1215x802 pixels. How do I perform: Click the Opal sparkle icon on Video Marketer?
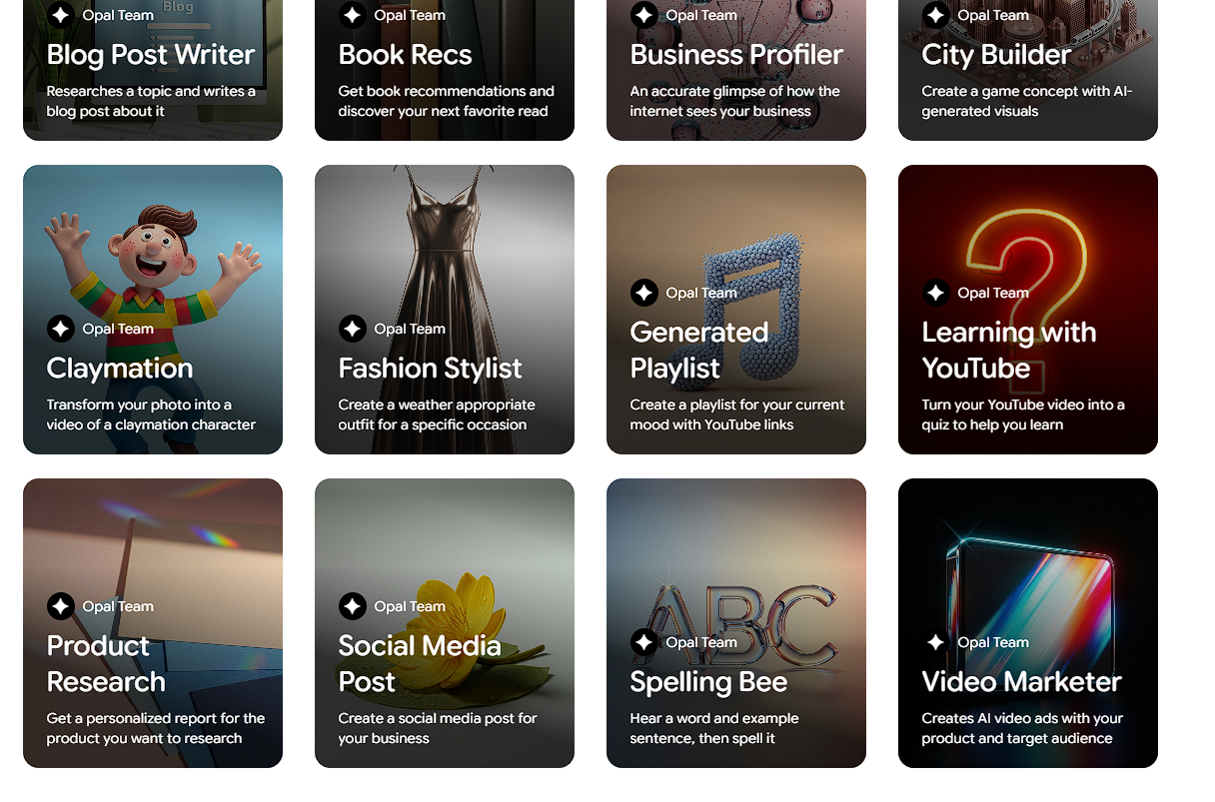tap(936, 642)
